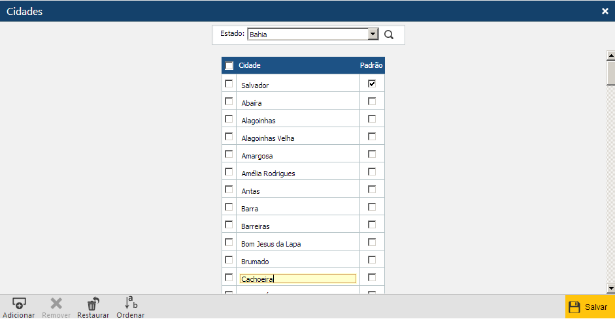Click the Cachoeira text input field
The width and height of the screenshot is (615, 319).
pos(298,279)
